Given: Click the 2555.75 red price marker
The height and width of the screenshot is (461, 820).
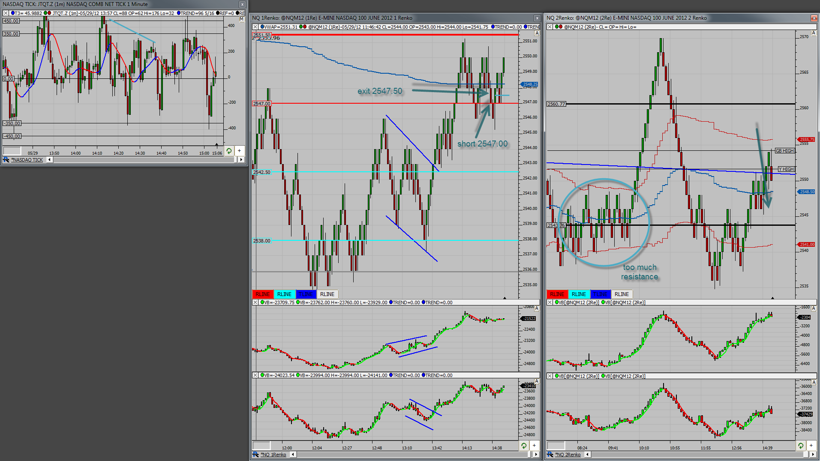Looking at the screenshot, I should (x=807, y=140).
